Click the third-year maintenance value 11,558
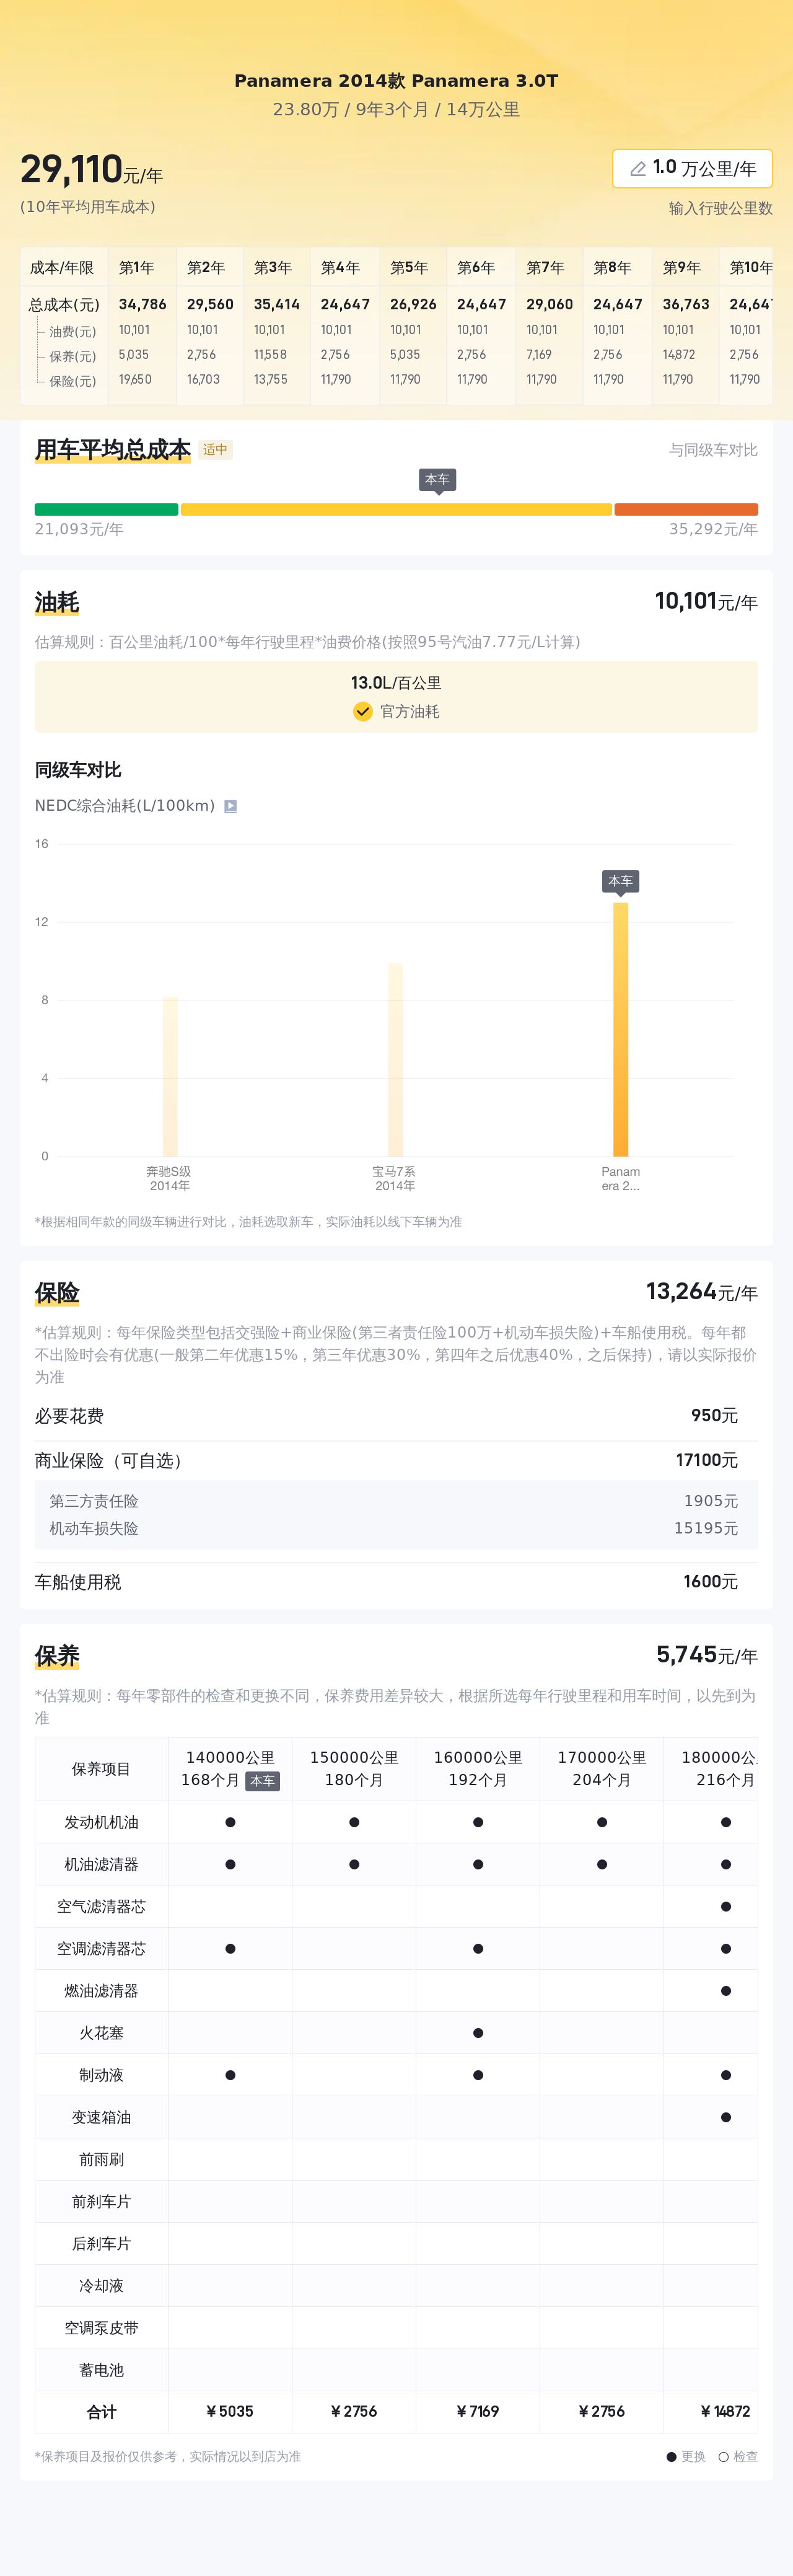This screenshot has width=793, height=2576. (x=270, y=355)
